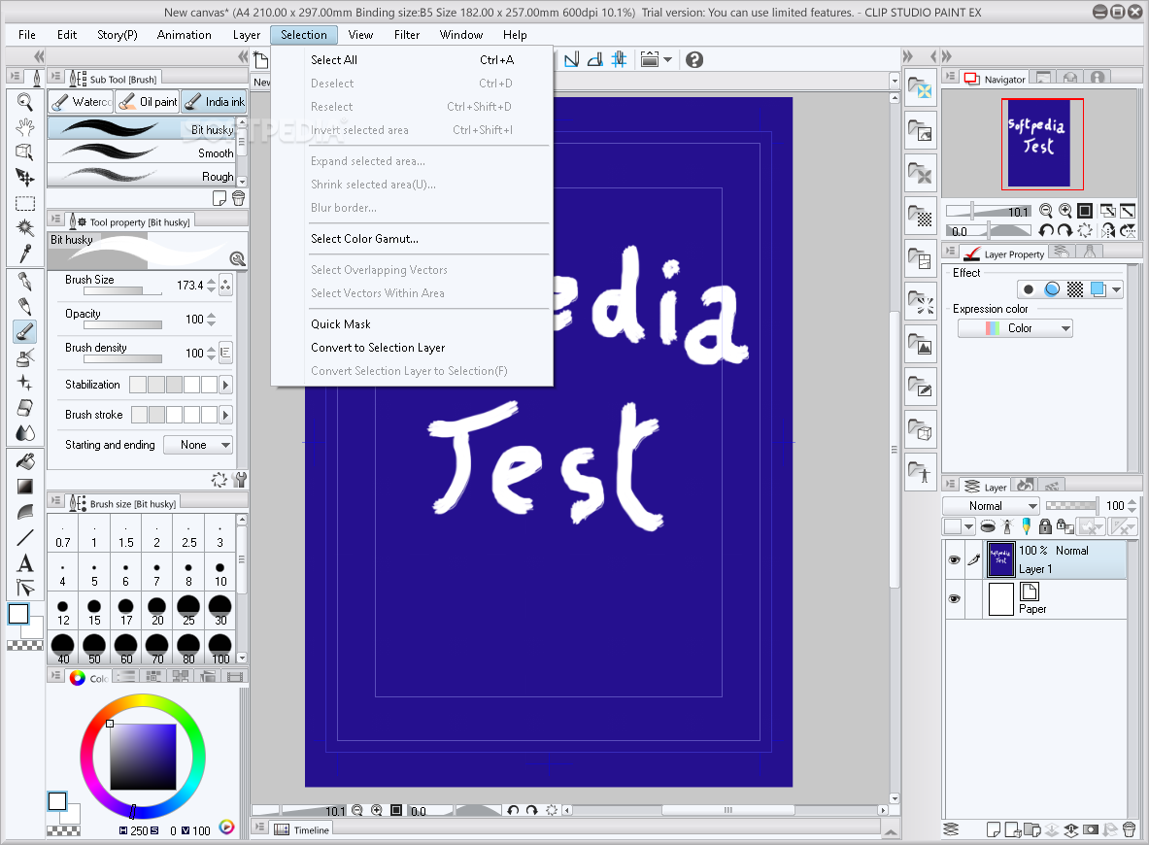1149x845 pixels.
Task: Expand Stabilization options arrow
Action: pyautogui.click(x=225, y=385)
